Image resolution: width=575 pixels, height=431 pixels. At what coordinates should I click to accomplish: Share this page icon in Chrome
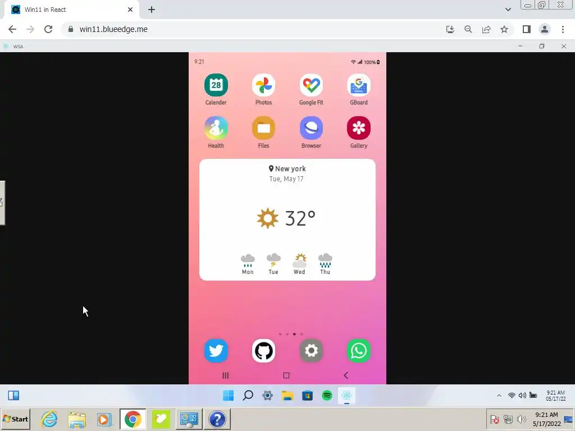coord(486,29)
